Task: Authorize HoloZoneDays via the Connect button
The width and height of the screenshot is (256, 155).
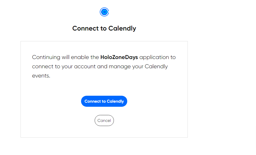Action: click(x=104, y=101)
